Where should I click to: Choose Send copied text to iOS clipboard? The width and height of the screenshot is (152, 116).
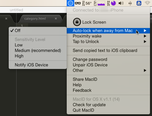coord(108,50)
